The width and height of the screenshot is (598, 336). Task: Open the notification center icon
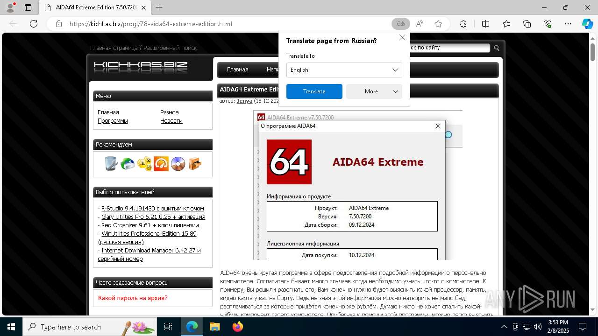[583, 327]
